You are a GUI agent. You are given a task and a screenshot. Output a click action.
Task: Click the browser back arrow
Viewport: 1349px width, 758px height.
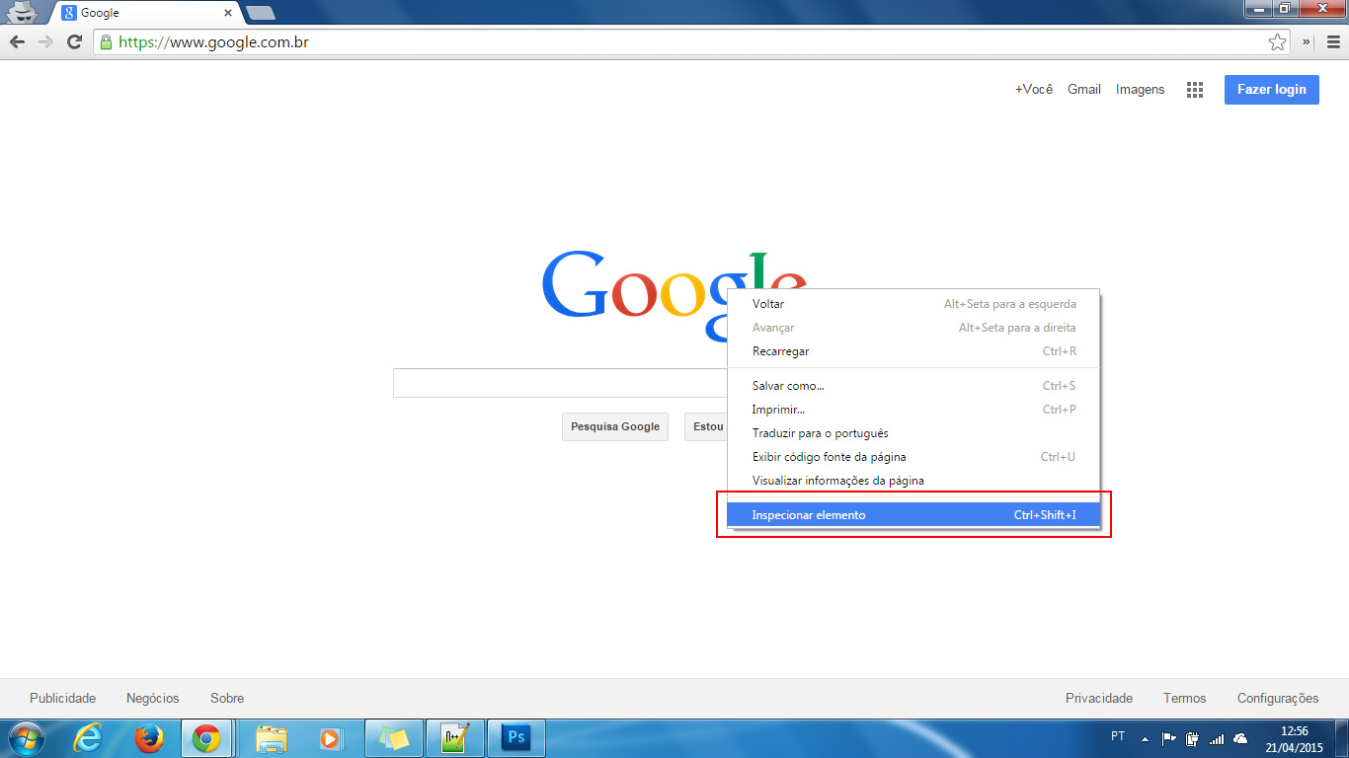[17, 41]
